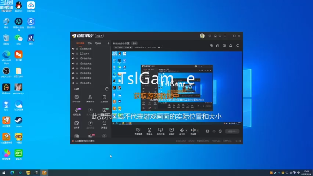Screen dimensions: 313x176
Task: Click the speaker icon in bottom toolbar
Action: pos(193,130)
